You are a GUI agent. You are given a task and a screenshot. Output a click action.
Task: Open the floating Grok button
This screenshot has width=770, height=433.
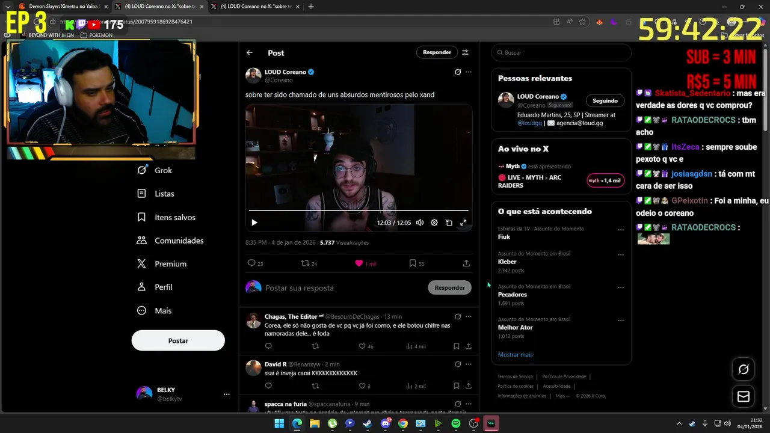pos(744,369)
